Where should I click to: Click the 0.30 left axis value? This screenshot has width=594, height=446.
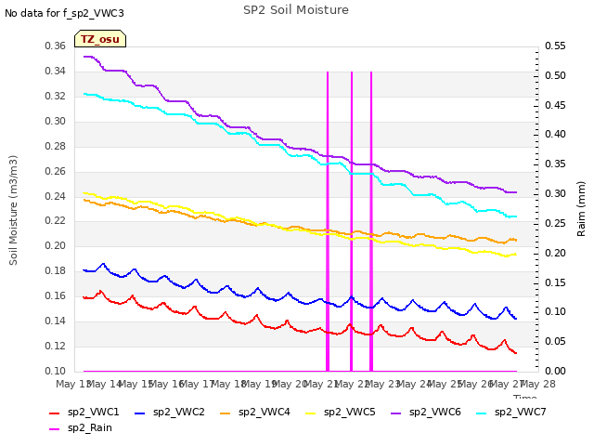click(56, 122)
